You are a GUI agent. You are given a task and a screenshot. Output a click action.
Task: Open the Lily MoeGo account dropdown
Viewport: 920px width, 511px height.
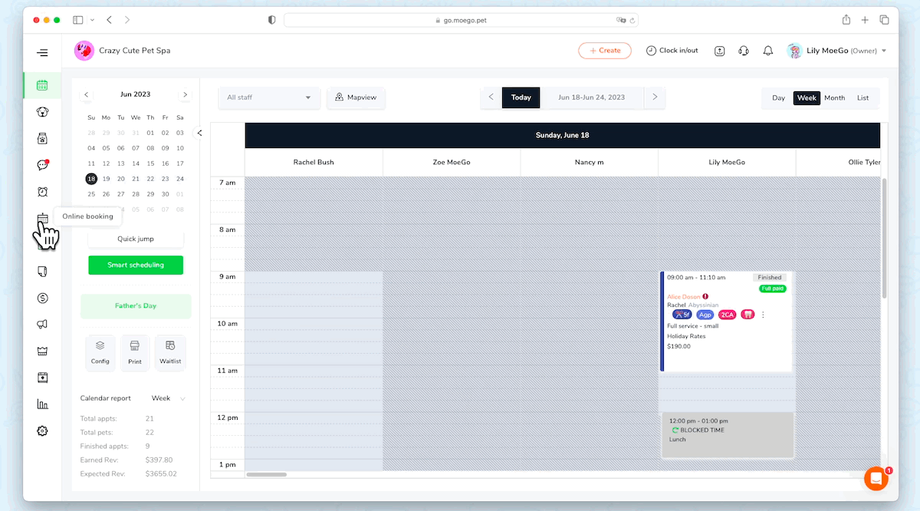point(837,51)
